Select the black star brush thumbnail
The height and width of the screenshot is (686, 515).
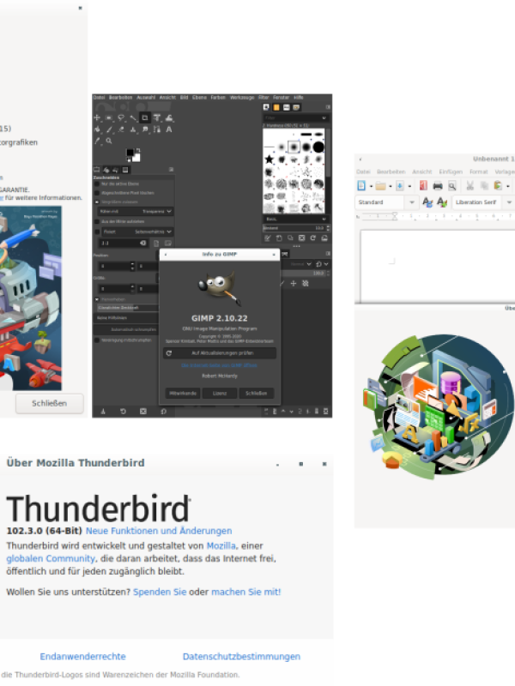tap(270, 159)
